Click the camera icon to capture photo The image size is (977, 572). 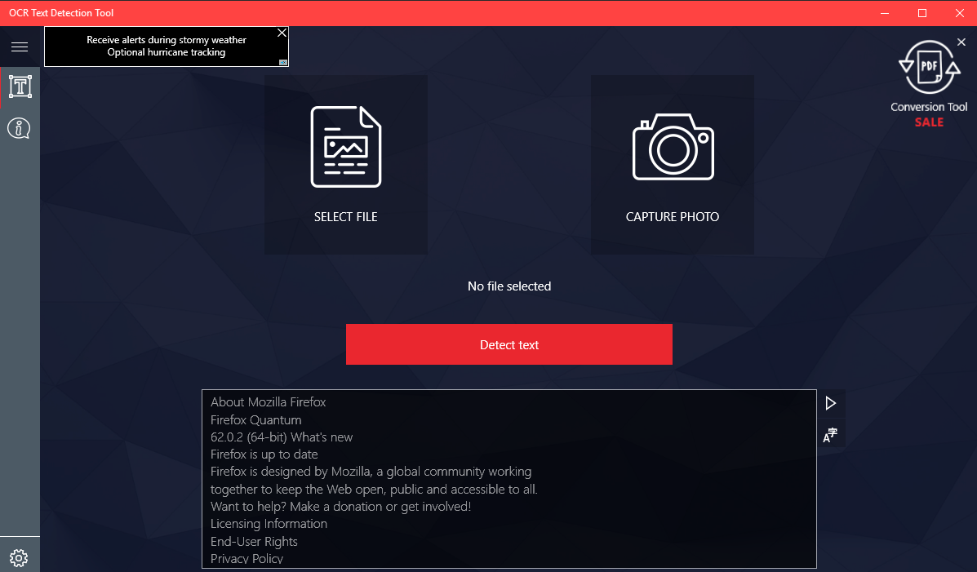click(x=673, y=147)
